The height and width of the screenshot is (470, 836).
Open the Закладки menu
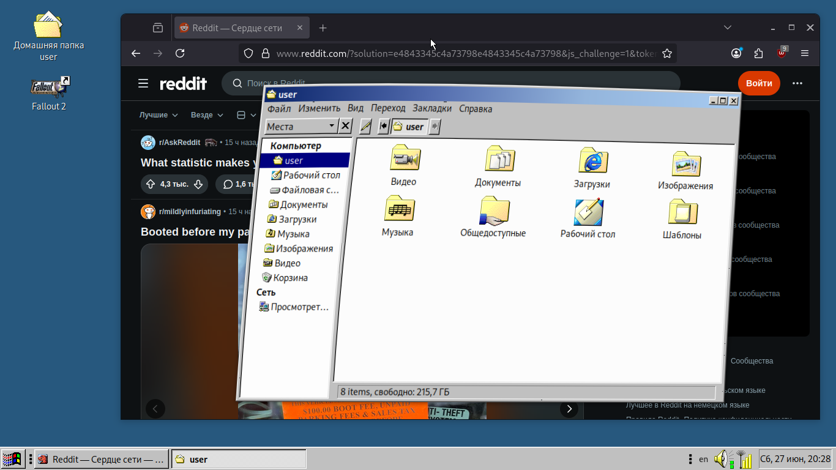pyautogui.click(x=432, y=108)
